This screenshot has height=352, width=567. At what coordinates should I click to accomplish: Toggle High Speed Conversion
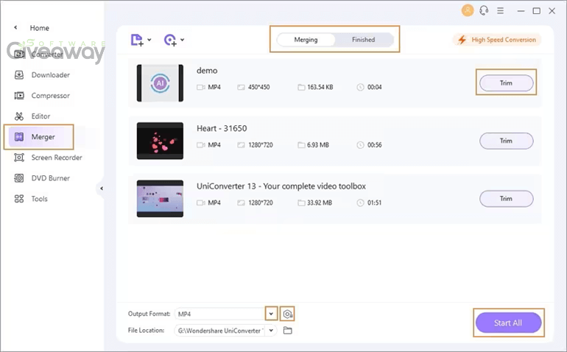497,40
